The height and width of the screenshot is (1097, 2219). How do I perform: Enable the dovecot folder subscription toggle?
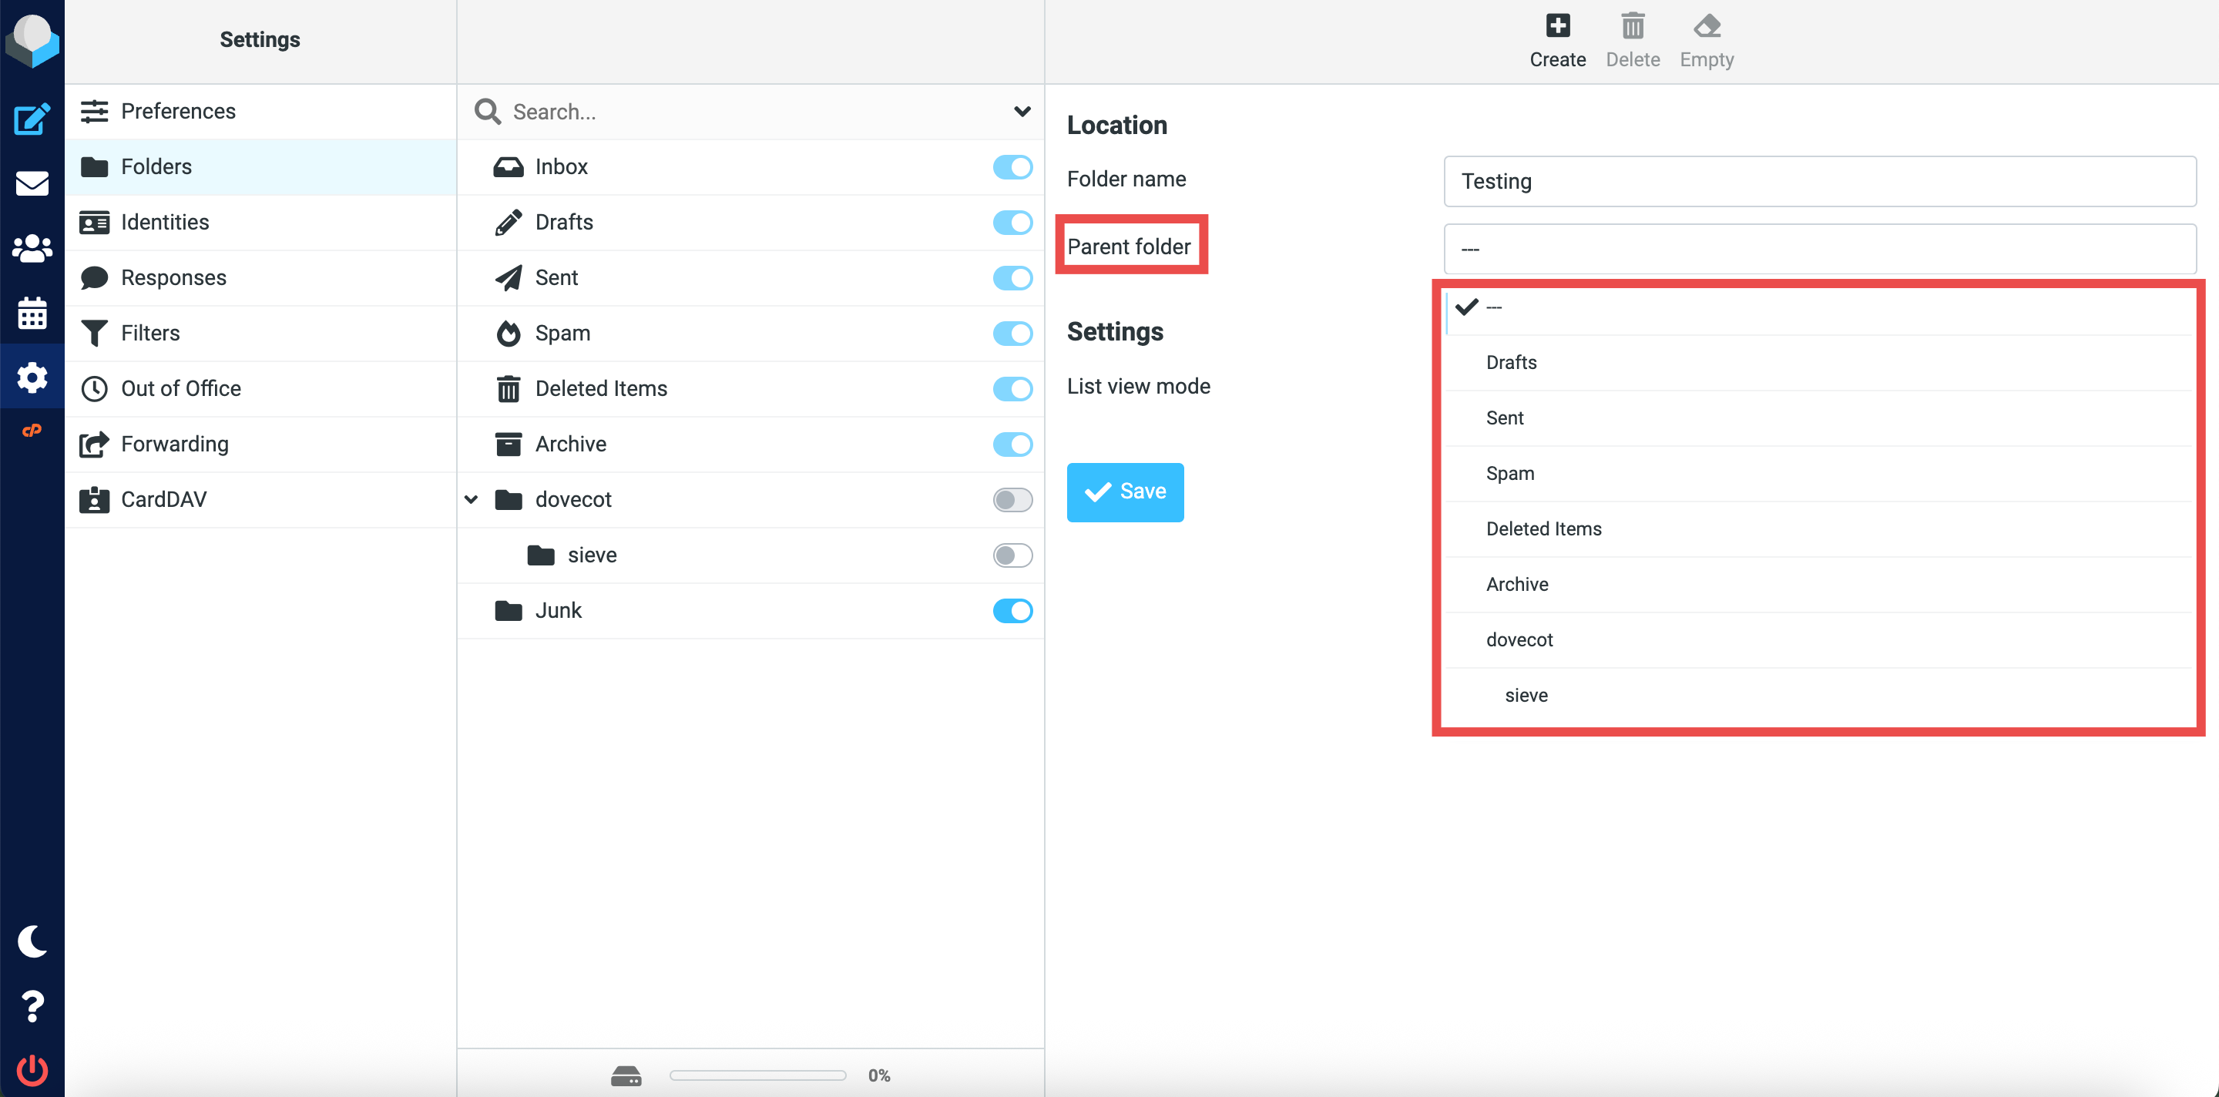(x=1012, y=499)
